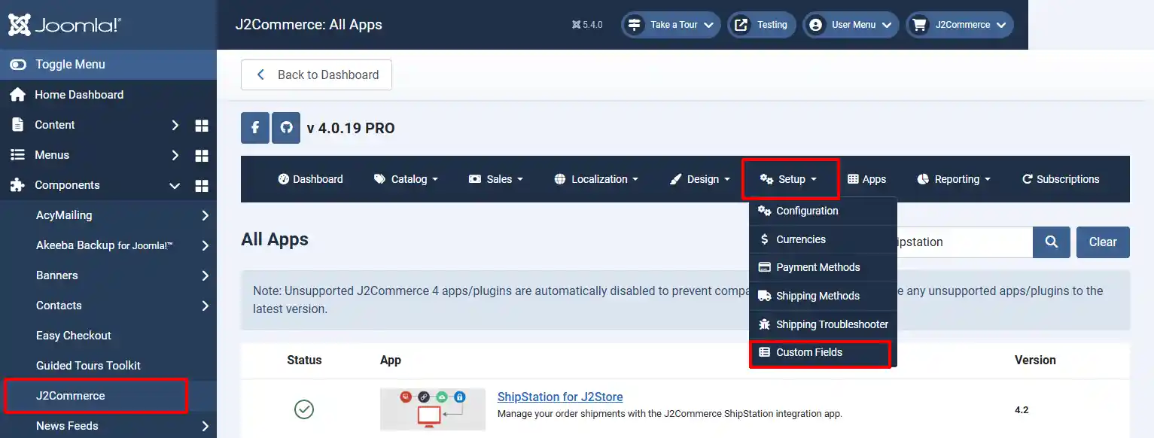Viewport: 1154px width, 438px height.
Task: Expand the Content menu chevron
Action: pyautogui.click(x=175, y=125)
